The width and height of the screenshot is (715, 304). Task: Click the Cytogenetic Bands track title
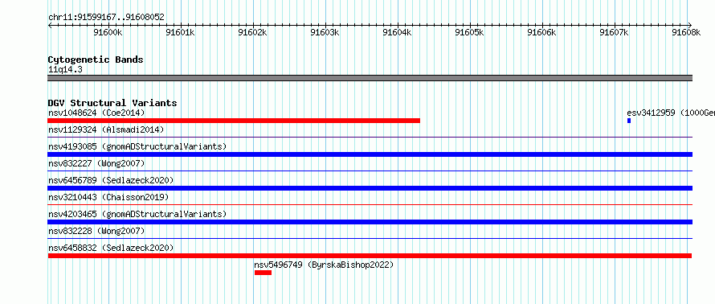tap(96, 60)
